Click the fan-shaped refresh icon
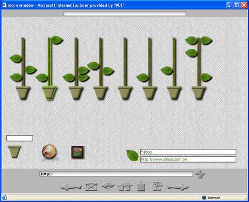The image size is (249, 202). pos(108,186)
